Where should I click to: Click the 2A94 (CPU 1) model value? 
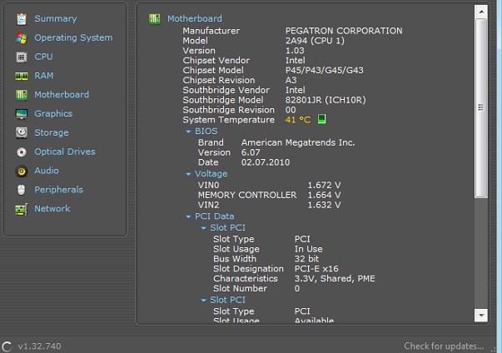tap(315, 41)
